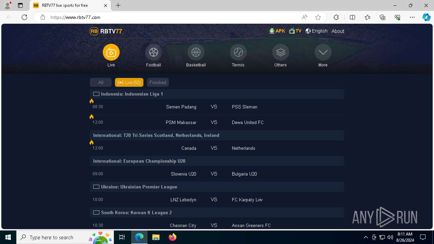This screenshot has height=244, width=434.
Task: Refresh the browser page
Action: click(x=24, y=17)
